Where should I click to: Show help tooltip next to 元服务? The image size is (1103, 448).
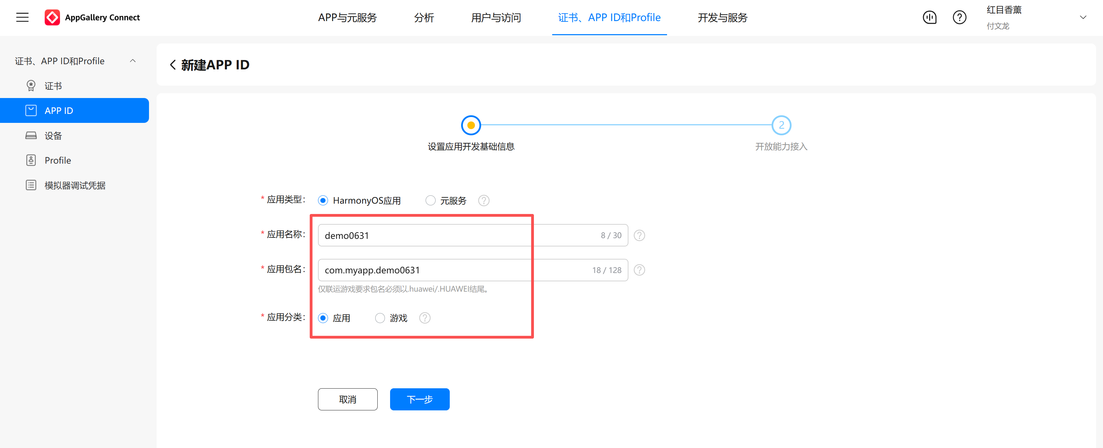click(484, 201)
